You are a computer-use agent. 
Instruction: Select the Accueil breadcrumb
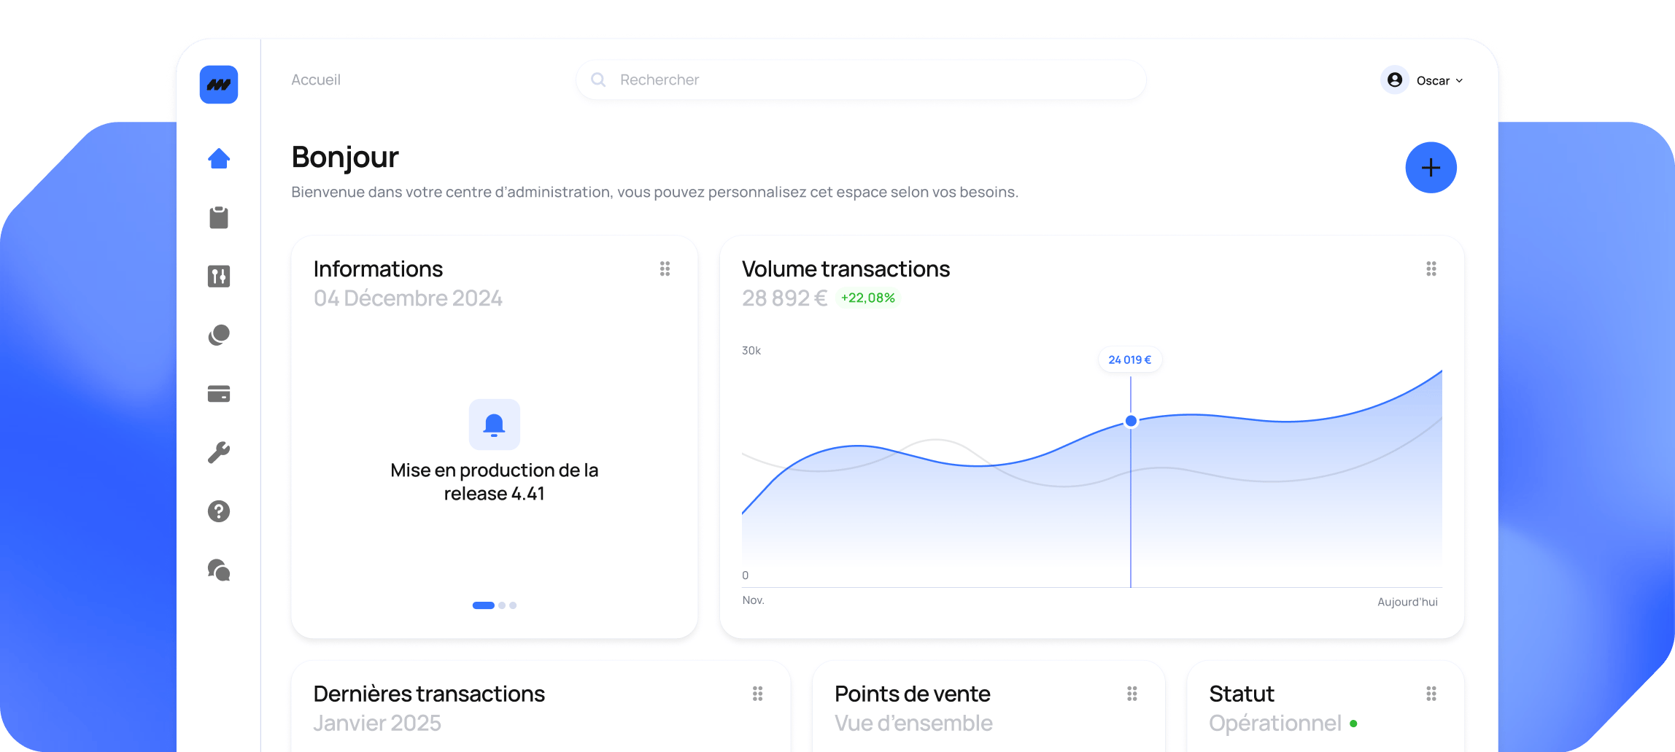(x=316, y=80)
